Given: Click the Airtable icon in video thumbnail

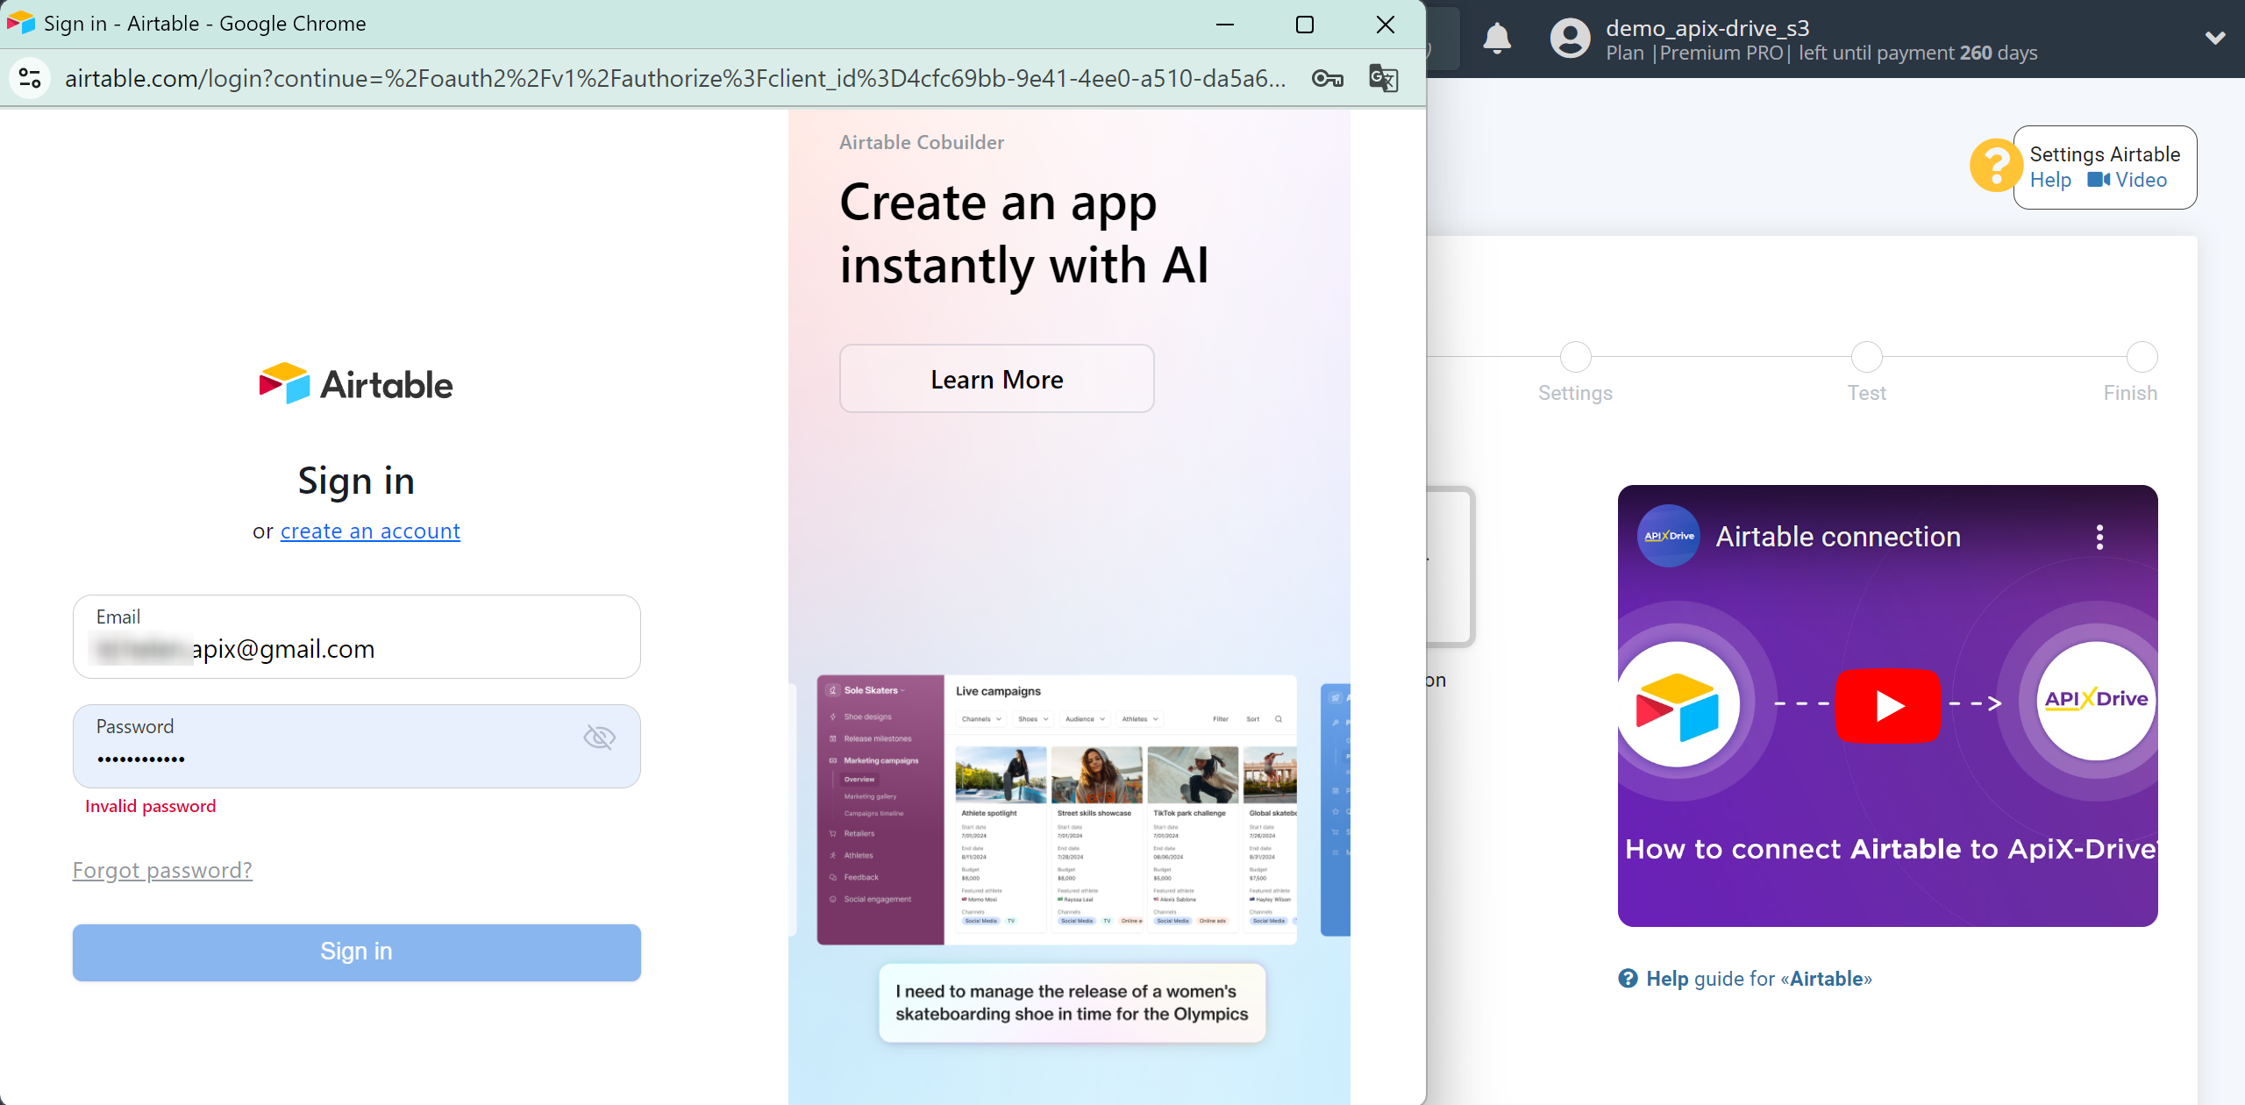Looking at the screenshot, I should click(1677, 705).
